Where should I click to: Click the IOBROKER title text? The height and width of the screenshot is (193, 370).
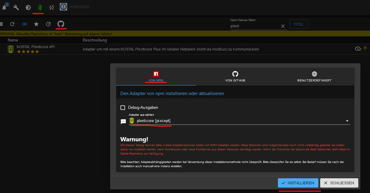80,7
